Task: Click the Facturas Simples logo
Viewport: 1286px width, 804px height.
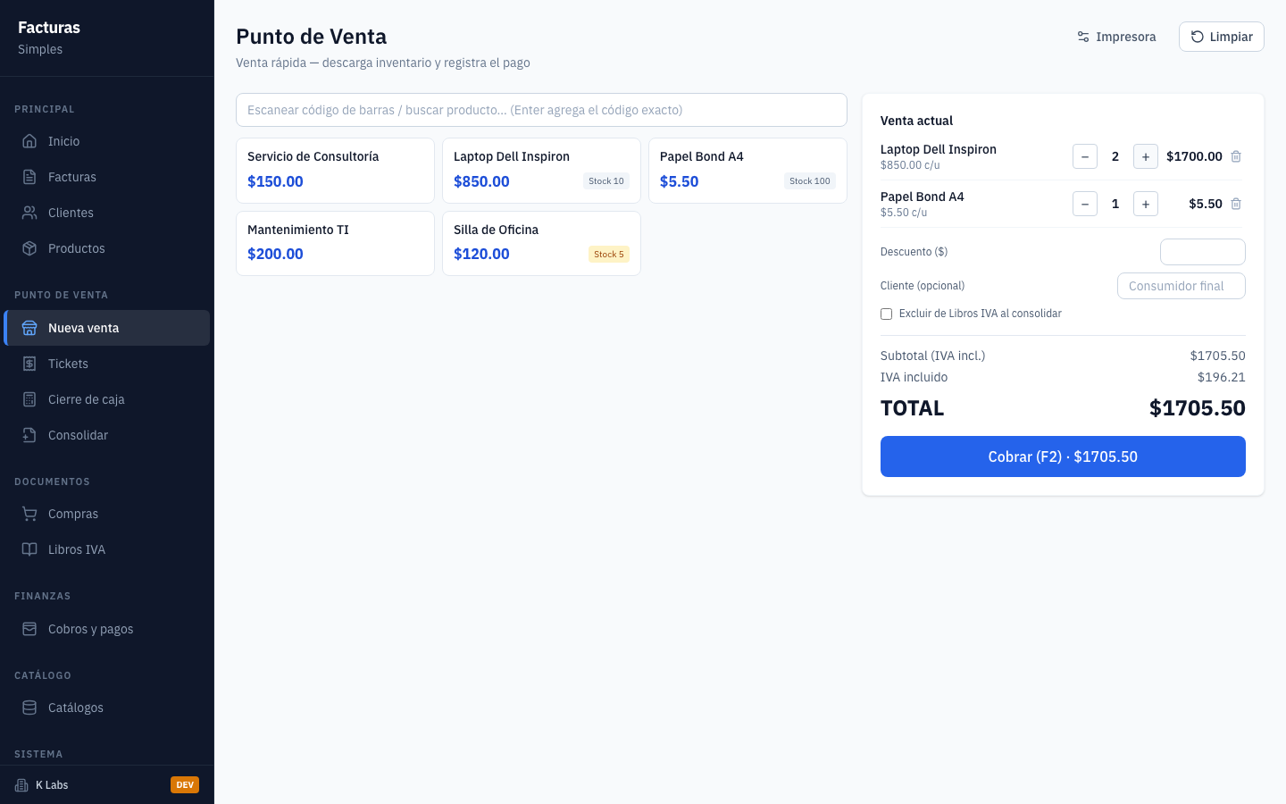Action: point(49,38)
